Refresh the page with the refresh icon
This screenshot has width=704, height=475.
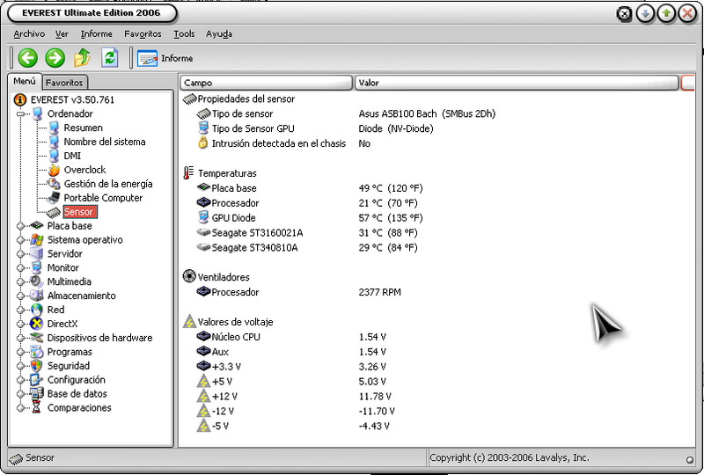pos(109,58)
